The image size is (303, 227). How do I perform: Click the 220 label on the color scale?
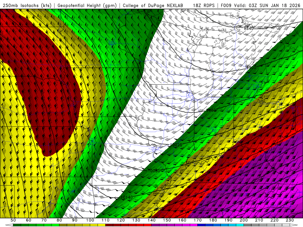click(x=275, y=220)
